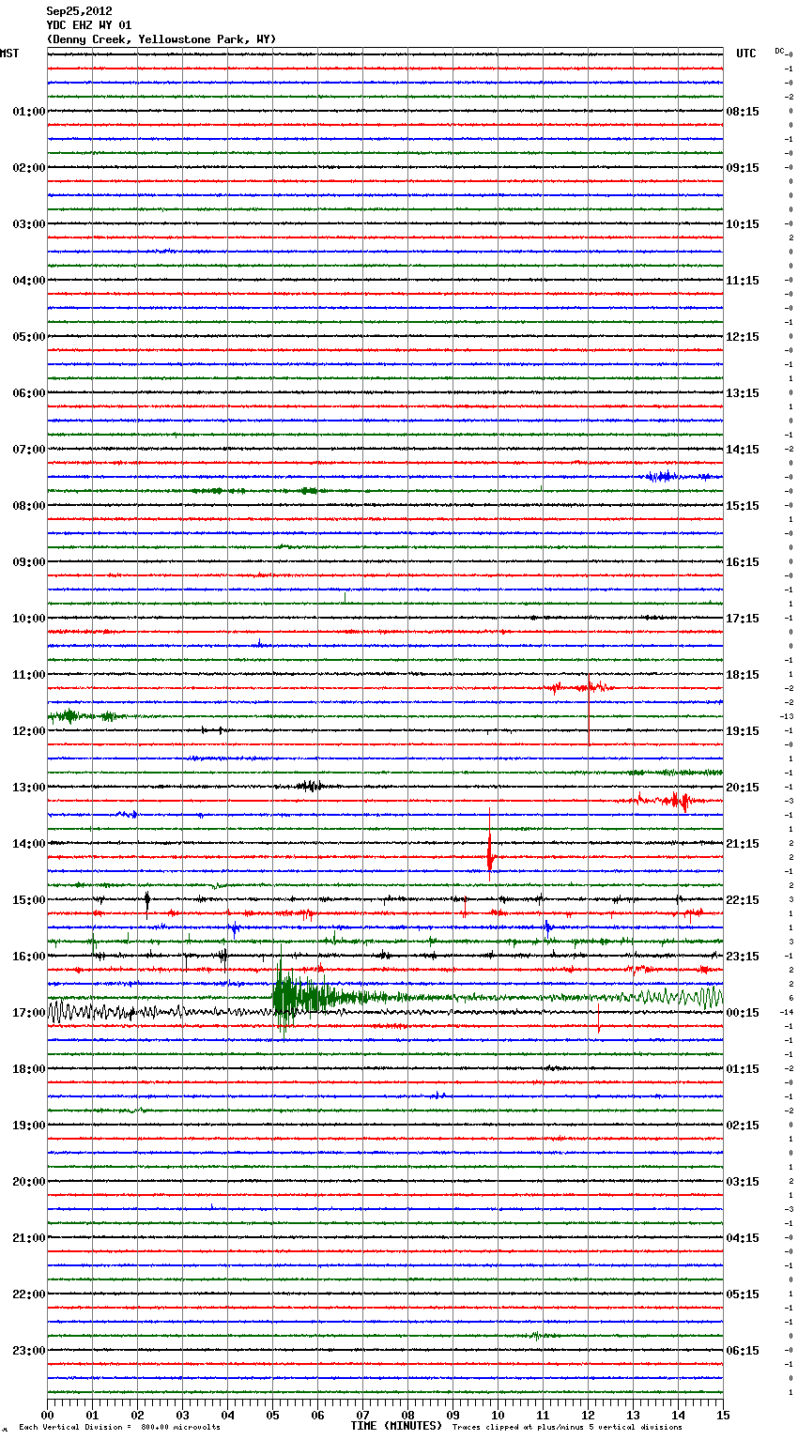
Task: Click the TIME (MINUTES) axis title
Action: pos(396,1426)
